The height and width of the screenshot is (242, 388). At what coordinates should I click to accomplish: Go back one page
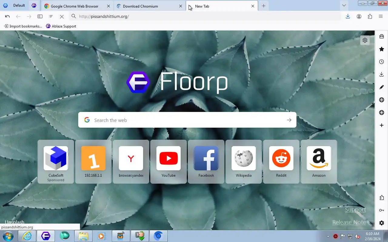(x=18, y=16)
